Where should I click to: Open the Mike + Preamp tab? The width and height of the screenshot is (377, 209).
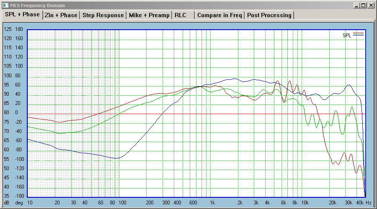click(149, 15)
